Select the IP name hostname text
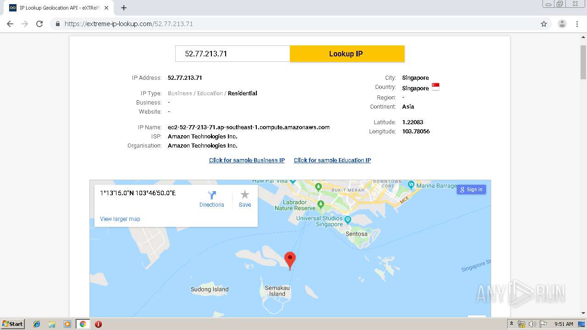 [x=249, y=127]
